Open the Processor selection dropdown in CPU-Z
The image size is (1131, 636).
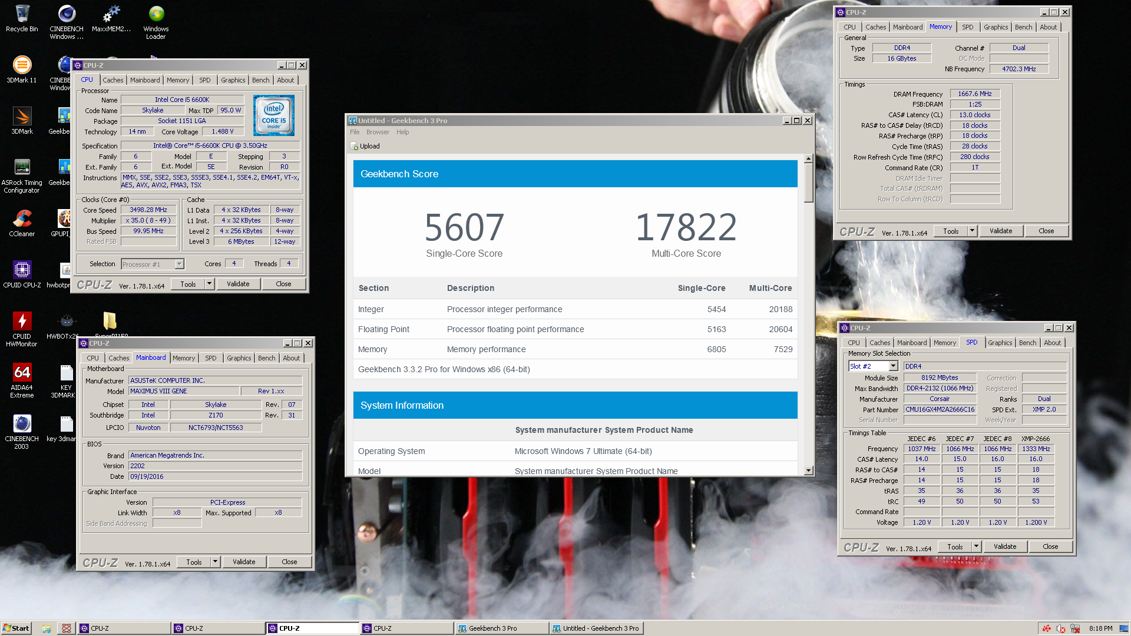[x=153, y=264]
